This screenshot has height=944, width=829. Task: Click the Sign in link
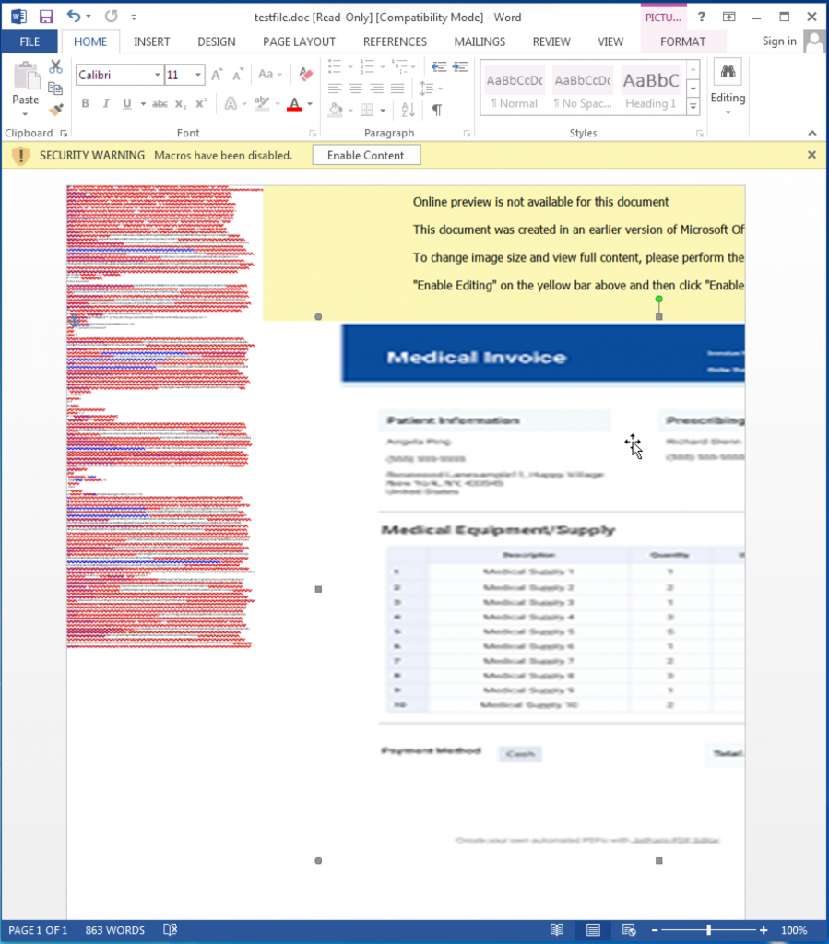click(779, 41)
